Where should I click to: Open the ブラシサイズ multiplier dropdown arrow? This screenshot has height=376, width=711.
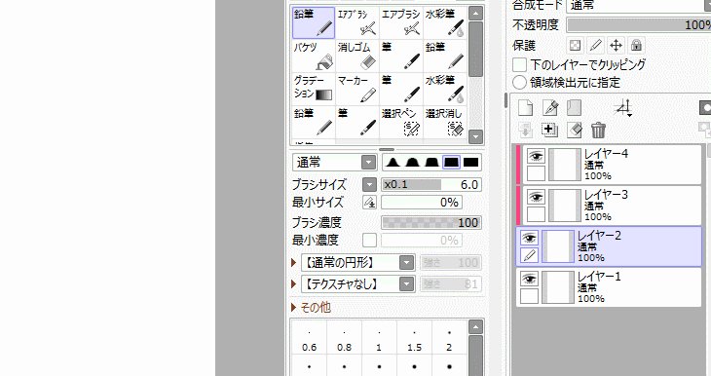pyautogui.click(x=369, y=185)
